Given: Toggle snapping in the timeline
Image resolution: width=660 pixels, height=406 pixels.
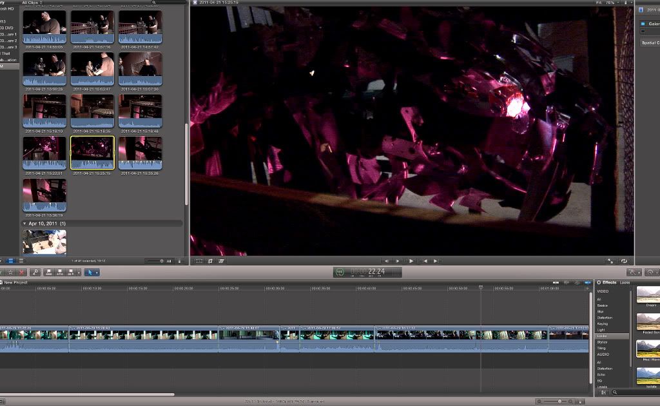Looking at the screenshot, I should (587, 283).
